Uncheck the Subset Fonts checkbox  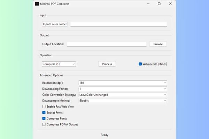point(44,113)
